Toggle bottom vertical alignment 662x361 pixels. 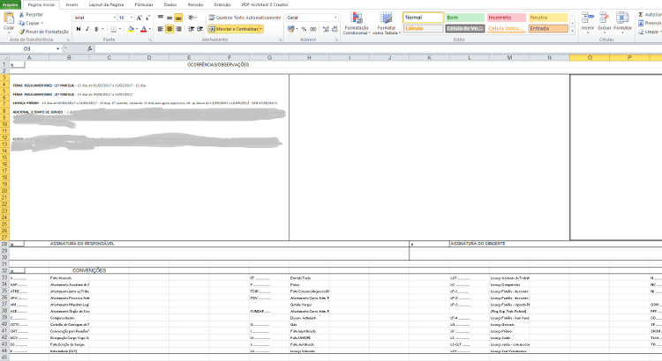click(178, 18)
